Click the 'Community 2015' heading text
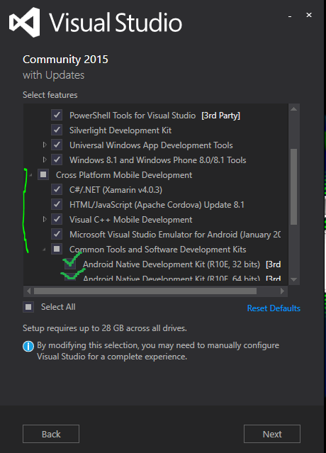326x453 pixels. (x=65, y=60)
